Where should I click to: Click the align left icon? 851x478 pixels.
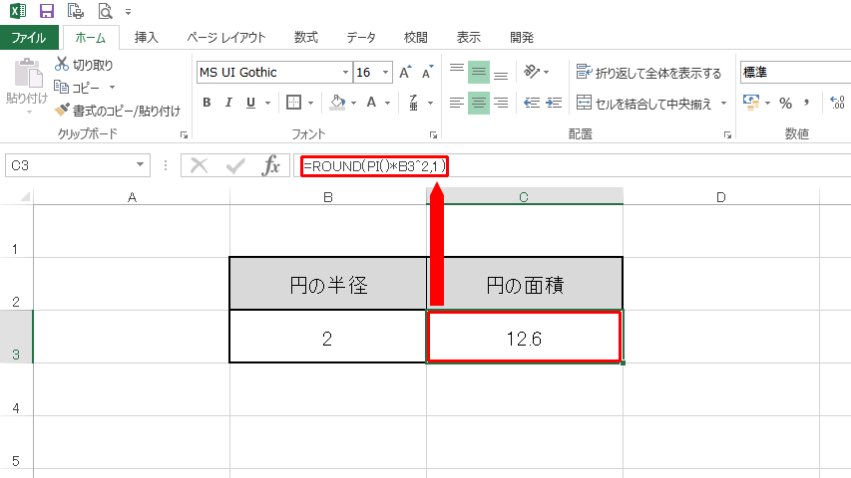tap(457, 103)
